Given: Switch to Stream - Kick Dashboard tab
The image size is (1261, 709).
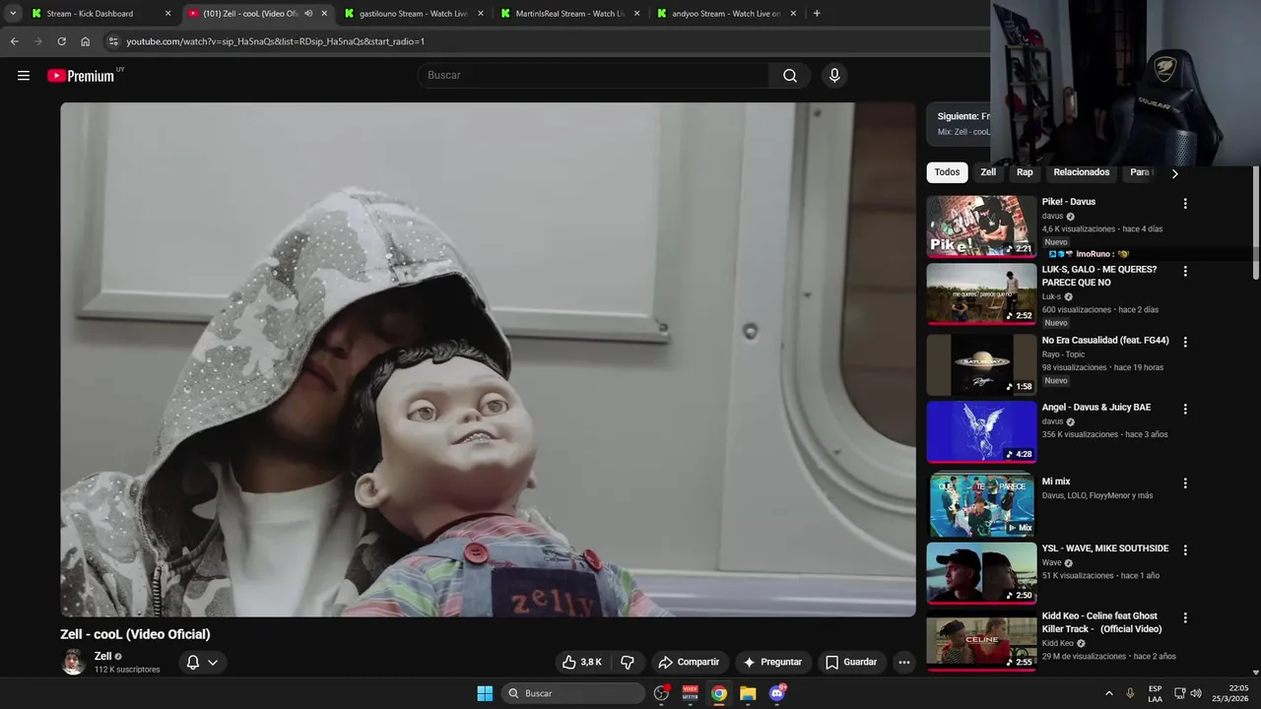Looking at the screenshot, I should coord(101,14).
